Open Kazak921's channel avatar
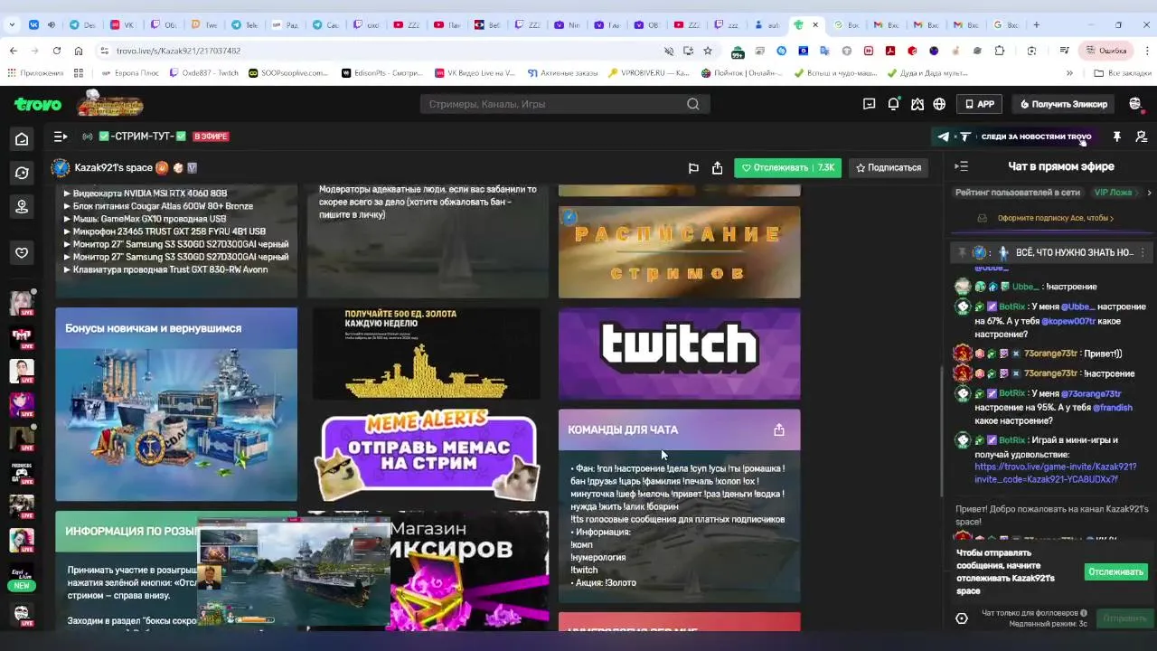Image resolution: width=1157 pixels, height=651 pixels. (x=61, y=167)
